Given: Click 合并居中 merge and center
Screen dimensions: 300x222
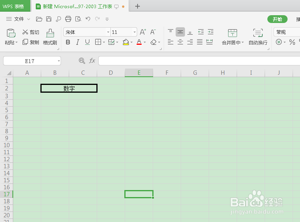Looking at the screenshot, I should coord(232,37).
